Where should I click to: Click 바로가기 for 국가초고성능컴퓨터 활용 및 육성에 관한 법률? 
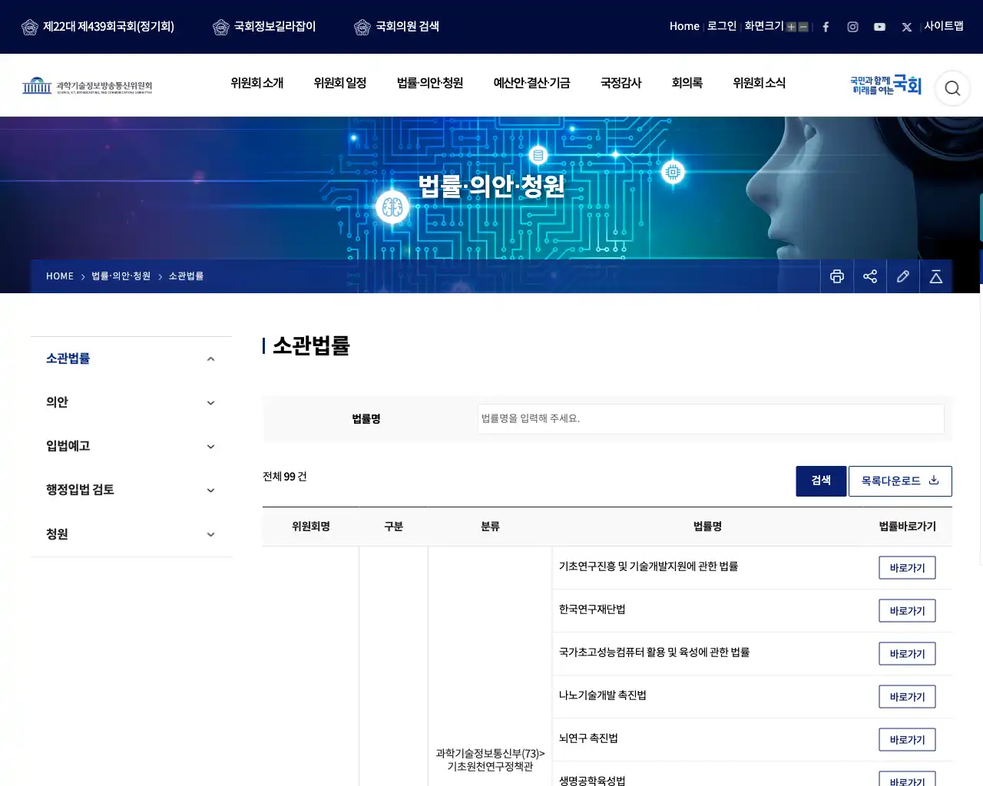point(907,654)
